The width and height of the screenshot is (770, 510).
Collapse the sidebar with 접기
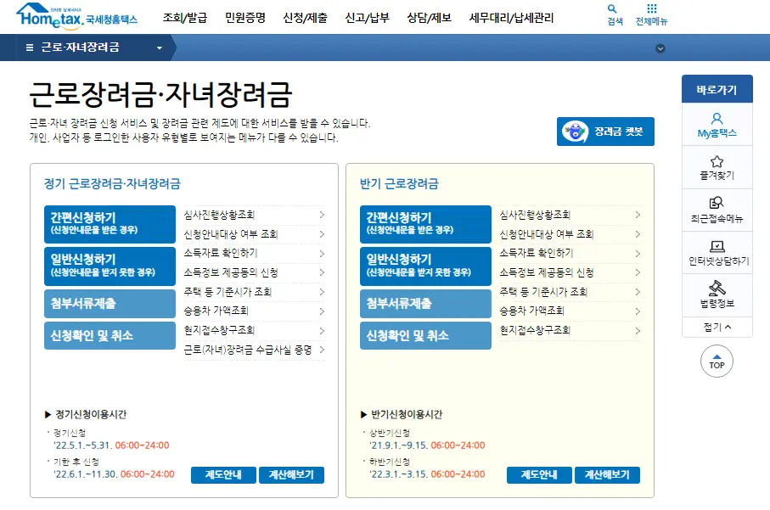click(x=717, y=327)
